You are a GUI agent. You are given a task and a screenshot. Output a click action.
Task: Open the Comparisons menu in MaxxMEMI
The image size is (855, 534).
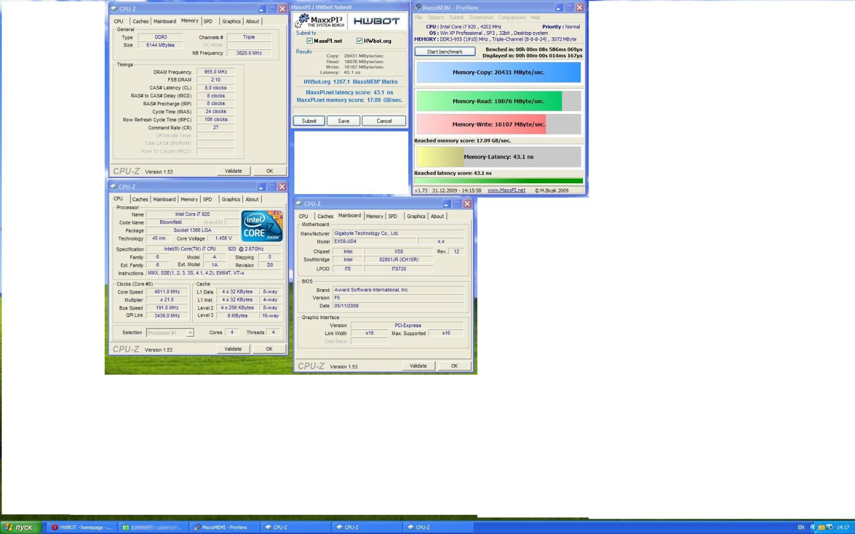(x=512, y=18)
